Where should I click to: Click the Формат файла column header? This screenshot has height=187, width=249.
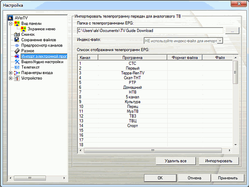[185, 58]
